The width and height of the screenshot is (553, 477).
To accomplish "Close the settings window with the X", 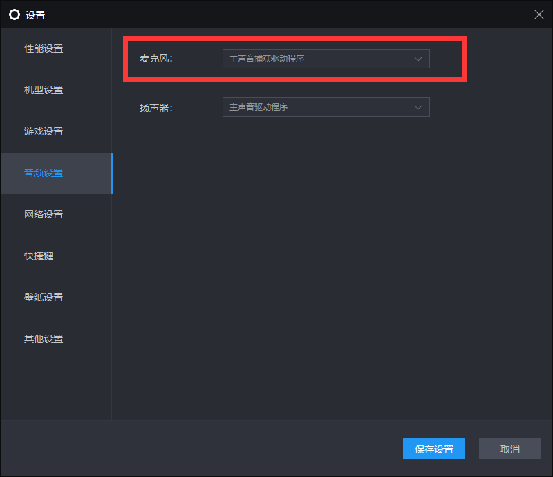I will (539, 15).
